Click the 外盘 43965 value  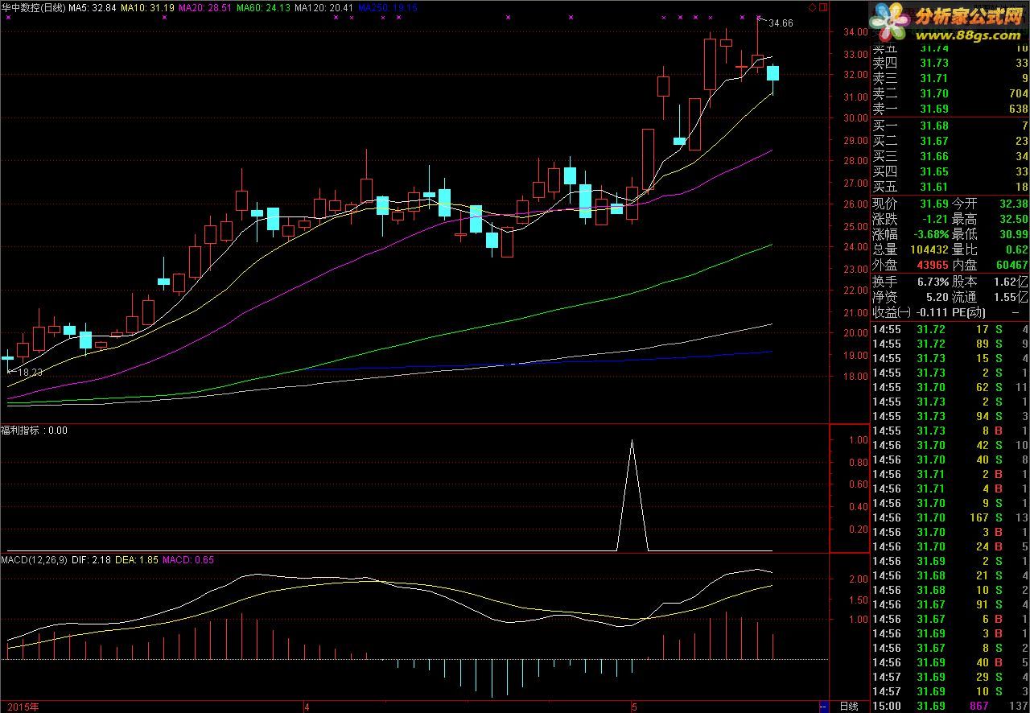[932, 265]
